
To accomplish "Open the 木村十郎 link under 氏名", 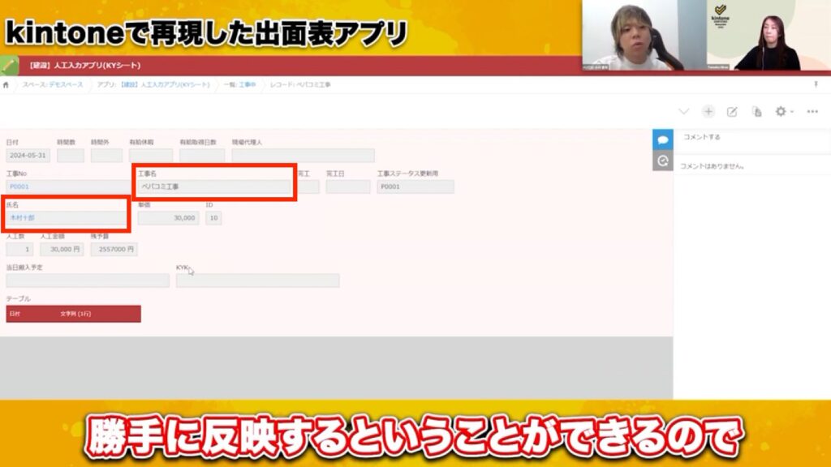I will (x=22, y=217).
